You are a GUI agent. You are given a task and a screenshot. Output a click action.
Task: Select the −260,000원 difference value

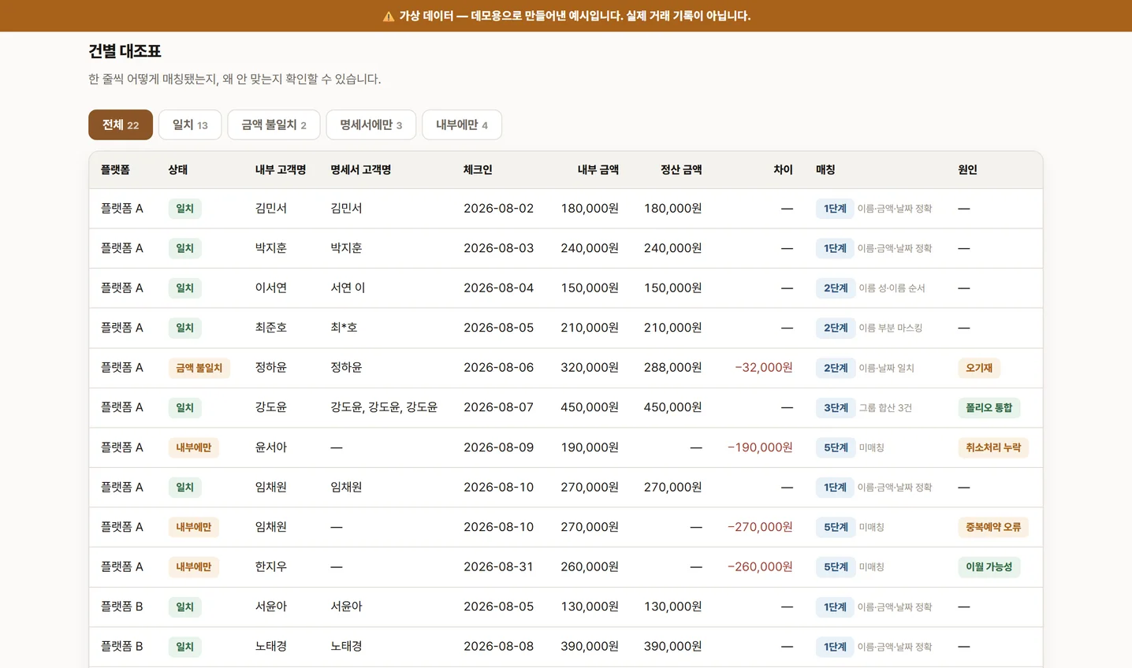[760, 567]
